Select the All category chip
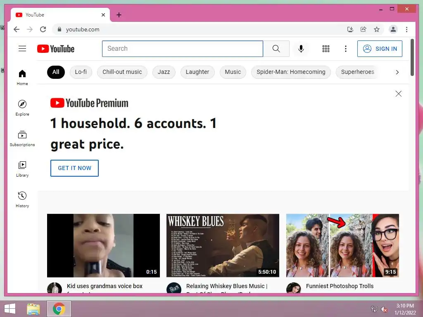This screenshot has width=423, height=317. point(56,72)
